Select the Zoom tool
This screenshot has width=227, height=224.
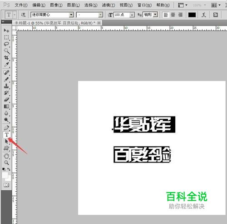(6, 163)
